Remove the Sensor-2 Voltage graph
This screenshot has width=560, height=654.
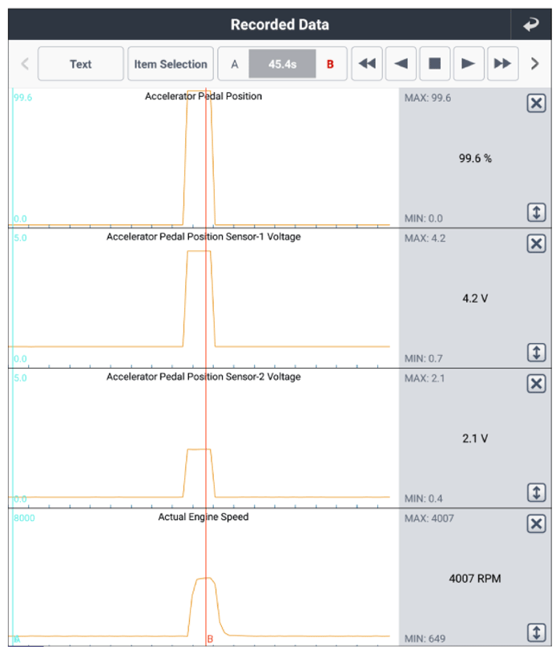tap(536, 384)
